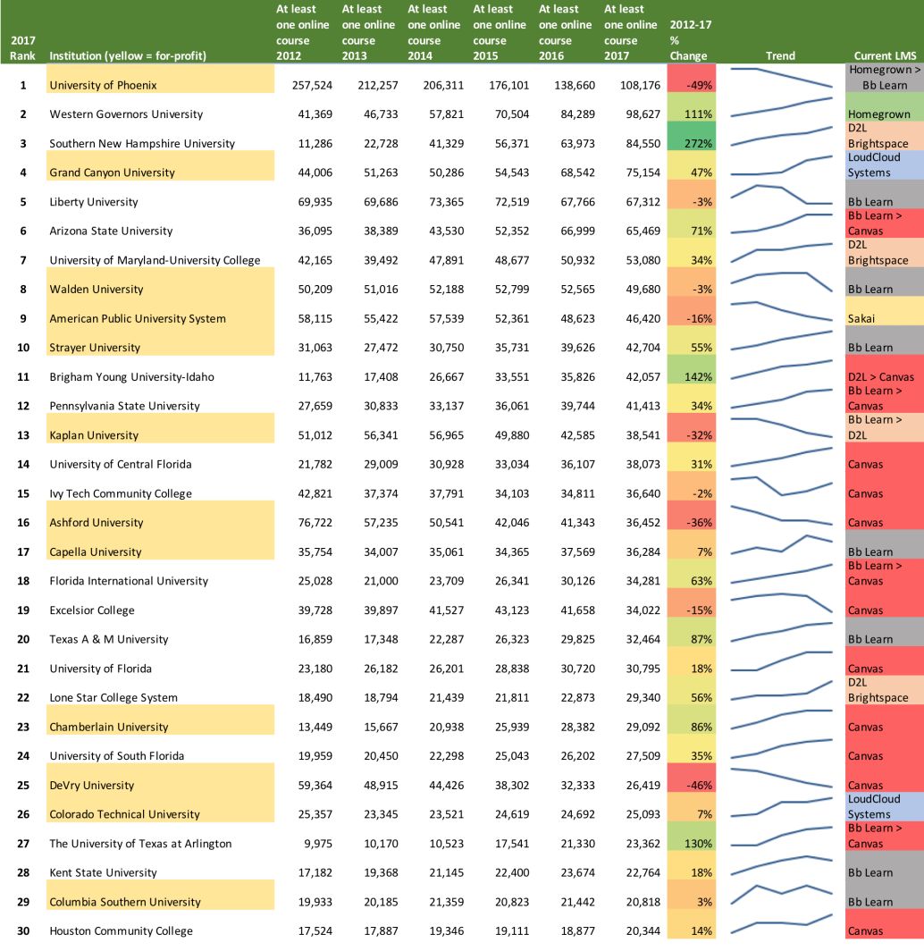
Task: Click the Walden University highlighted cell
Action: [160, 282]
